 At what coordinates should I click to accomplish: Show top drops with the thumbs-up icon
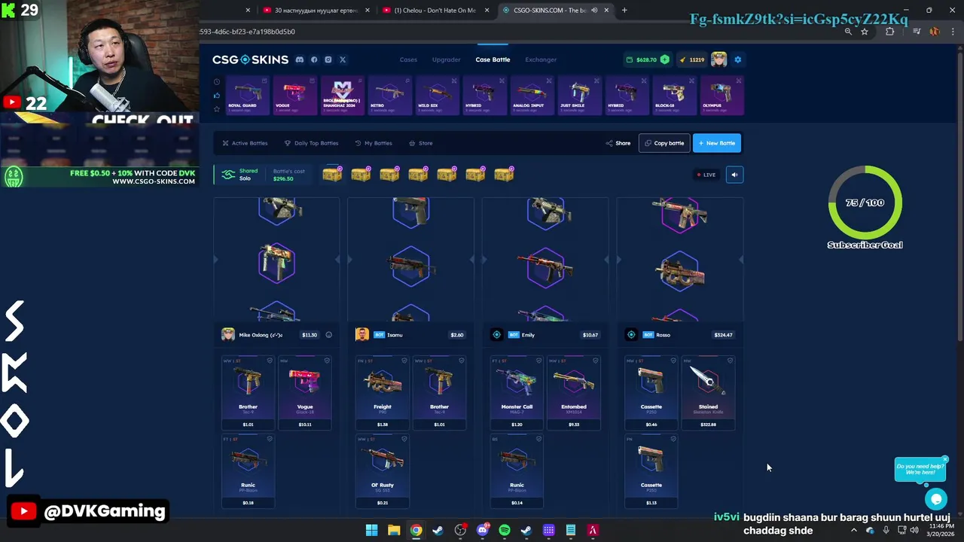217,96
